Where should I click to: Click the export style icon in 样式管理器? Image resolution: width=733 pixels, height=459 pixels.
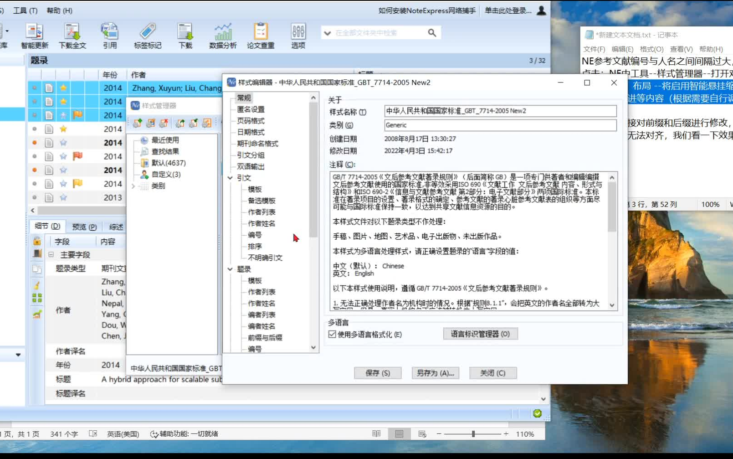pyautogui.click(x=180, y=123)
